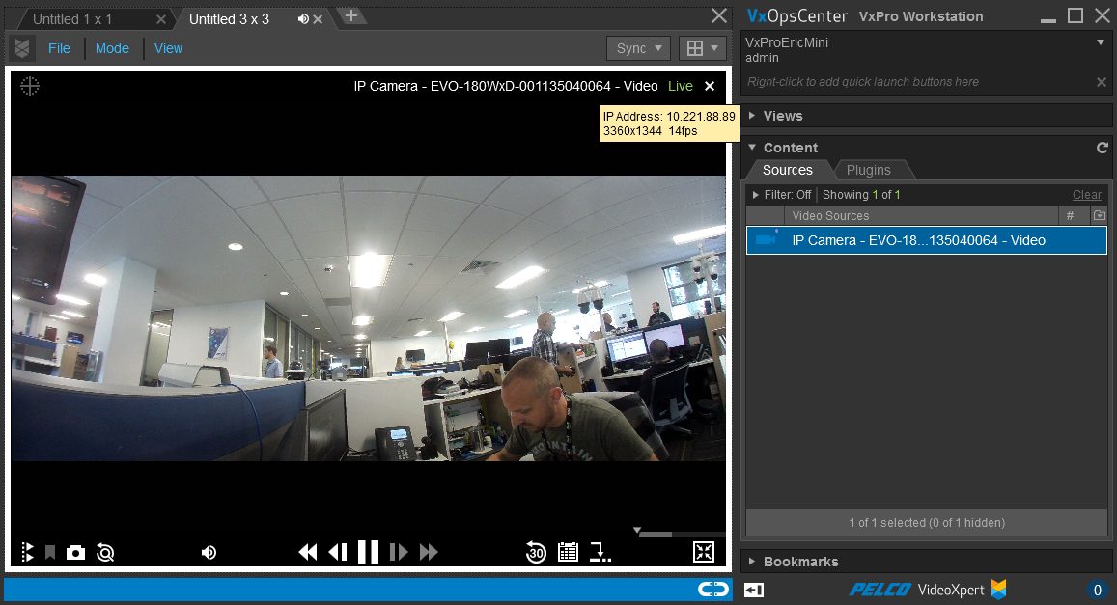Screen dimensions: 1117x605
Task: Toggle digital zoom on the video
Action: (x=104, y=552)
